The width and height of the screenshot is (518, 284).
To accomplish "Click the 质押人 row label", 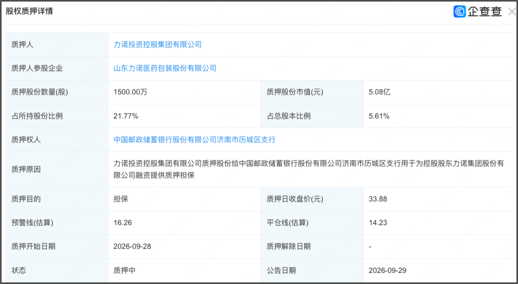I will point(23,44).
